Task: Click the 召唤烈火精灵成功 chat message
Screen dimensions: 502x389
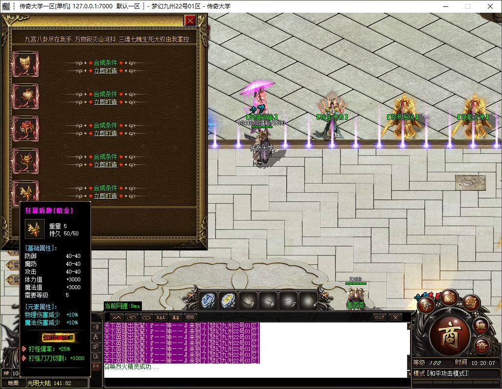Action: click(x=132, y=367)
